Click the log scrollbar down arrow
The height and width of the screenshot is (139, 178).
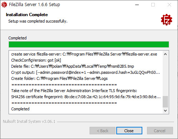click(x=165, y=111)
